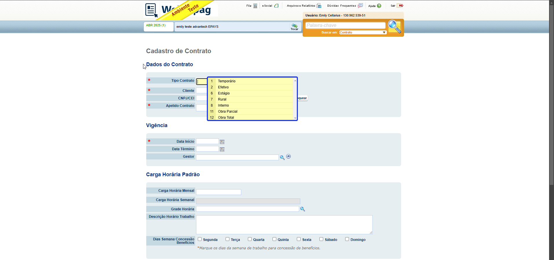Open Dúvidas Frequentes chat icon
The width and height of the screenshot is (554, 260).
pos(360,5)
